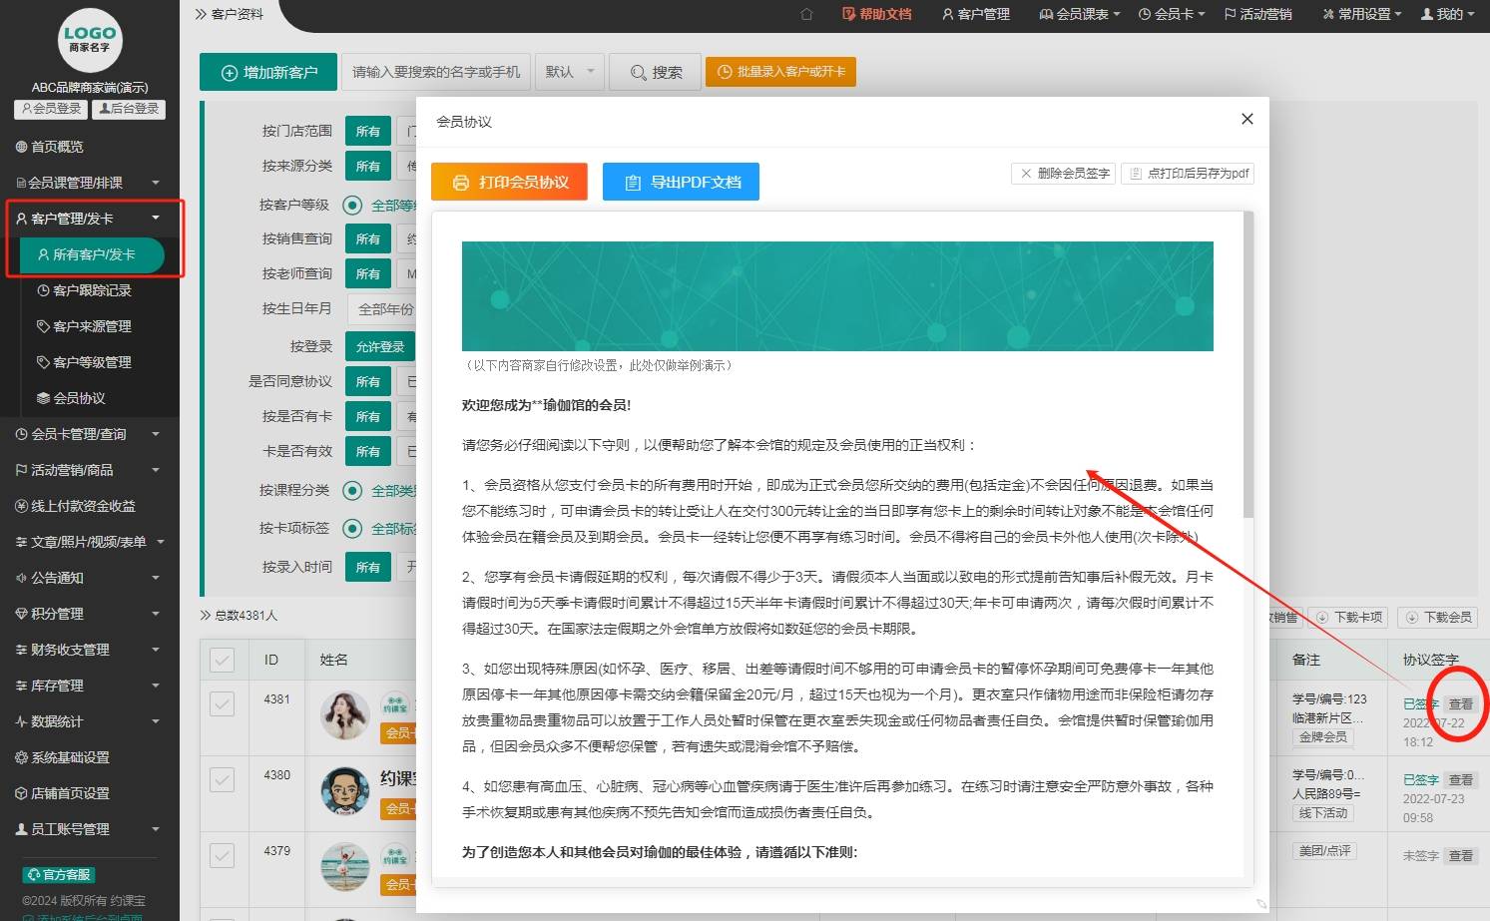1490x921 pixels.
Task: Expand 数据统计 sidebar section
Action: coord(90,721)
